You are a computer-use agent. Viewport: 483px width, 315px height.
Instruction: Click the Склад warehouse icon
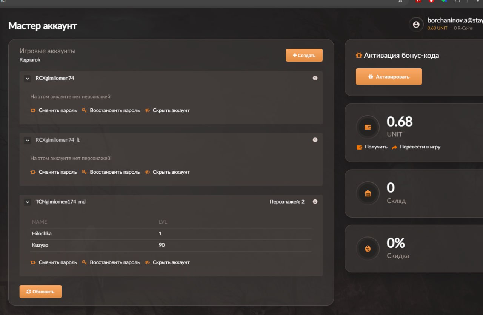coord(368,194)
